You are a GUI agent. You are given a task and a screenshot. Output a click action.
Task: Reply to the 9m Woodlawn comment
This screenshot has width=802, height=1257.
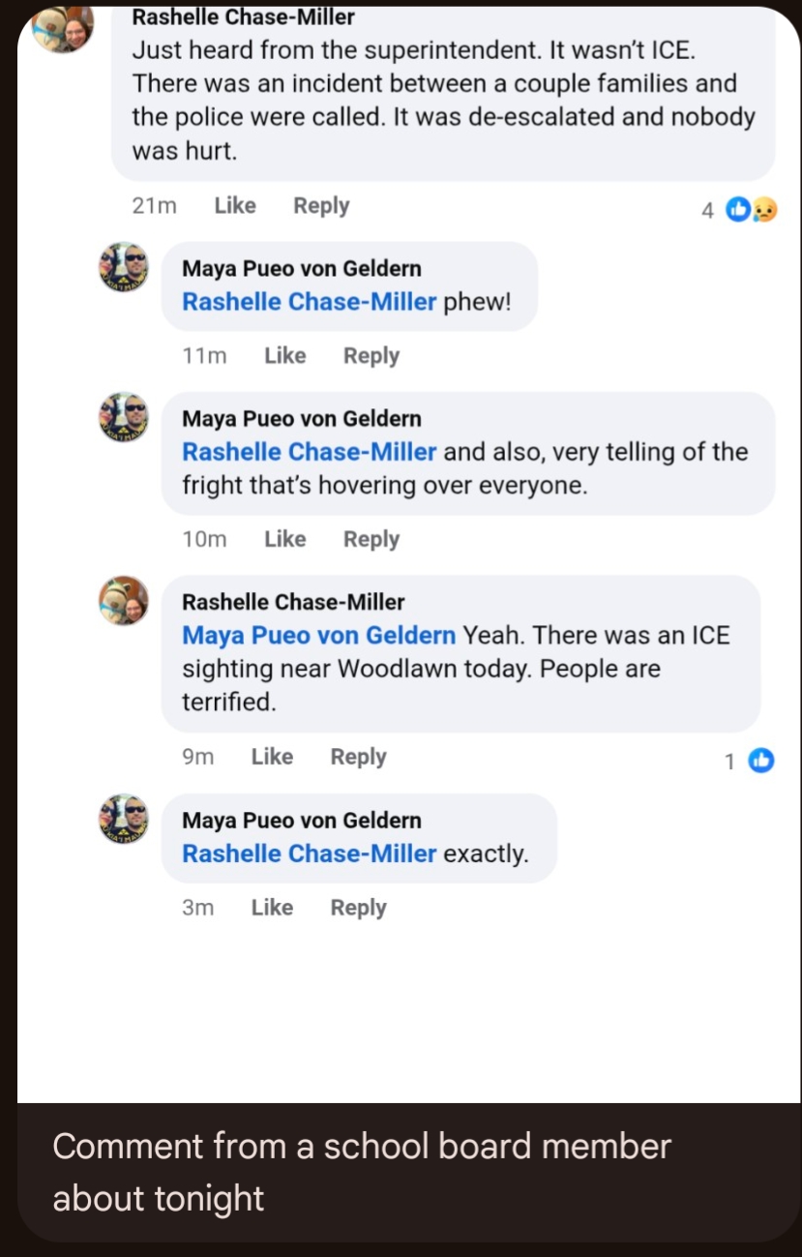click(x=358, y=757)
